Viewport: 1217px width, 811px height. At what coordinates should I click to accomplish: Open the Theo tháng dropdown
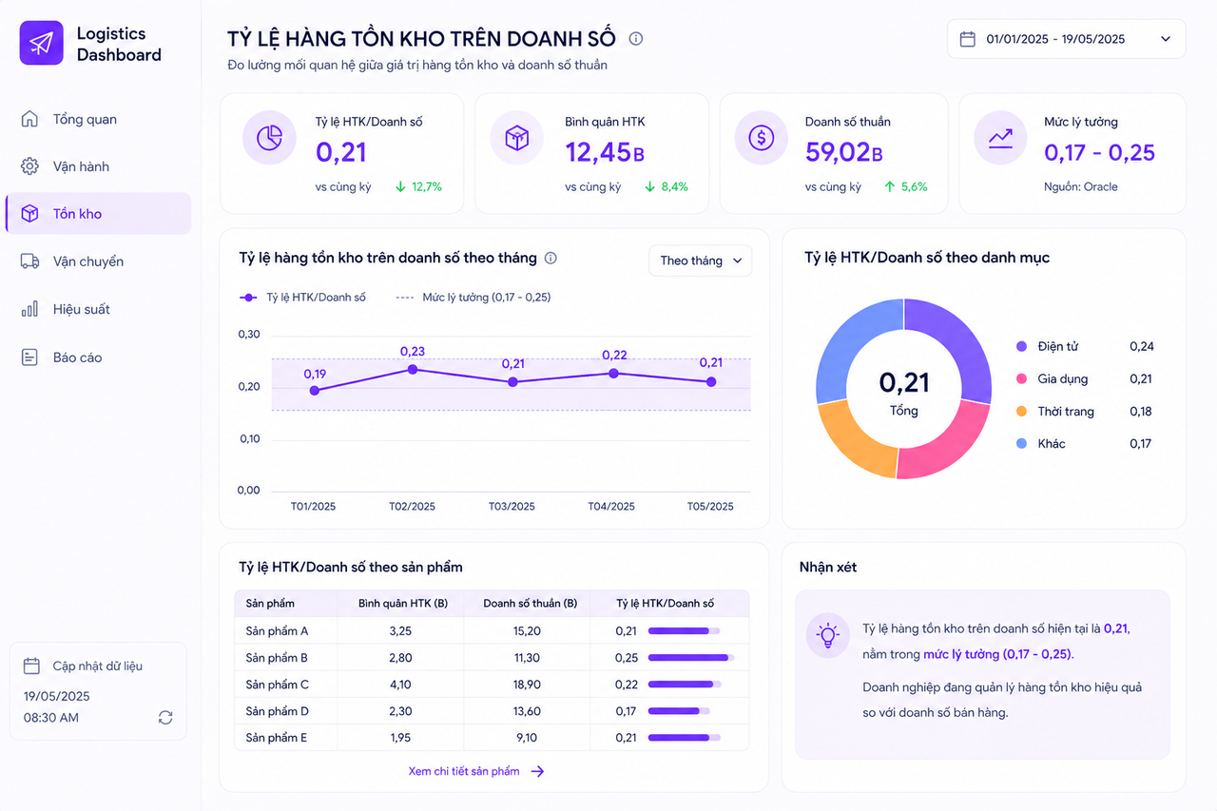tap(700, 261)
